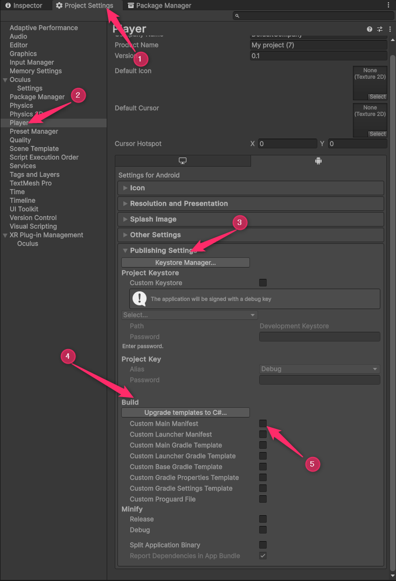This screenshot has height=581, width=396.
Task: Open the Player panel kebab menu icon
Action: [x=390, y=29]
